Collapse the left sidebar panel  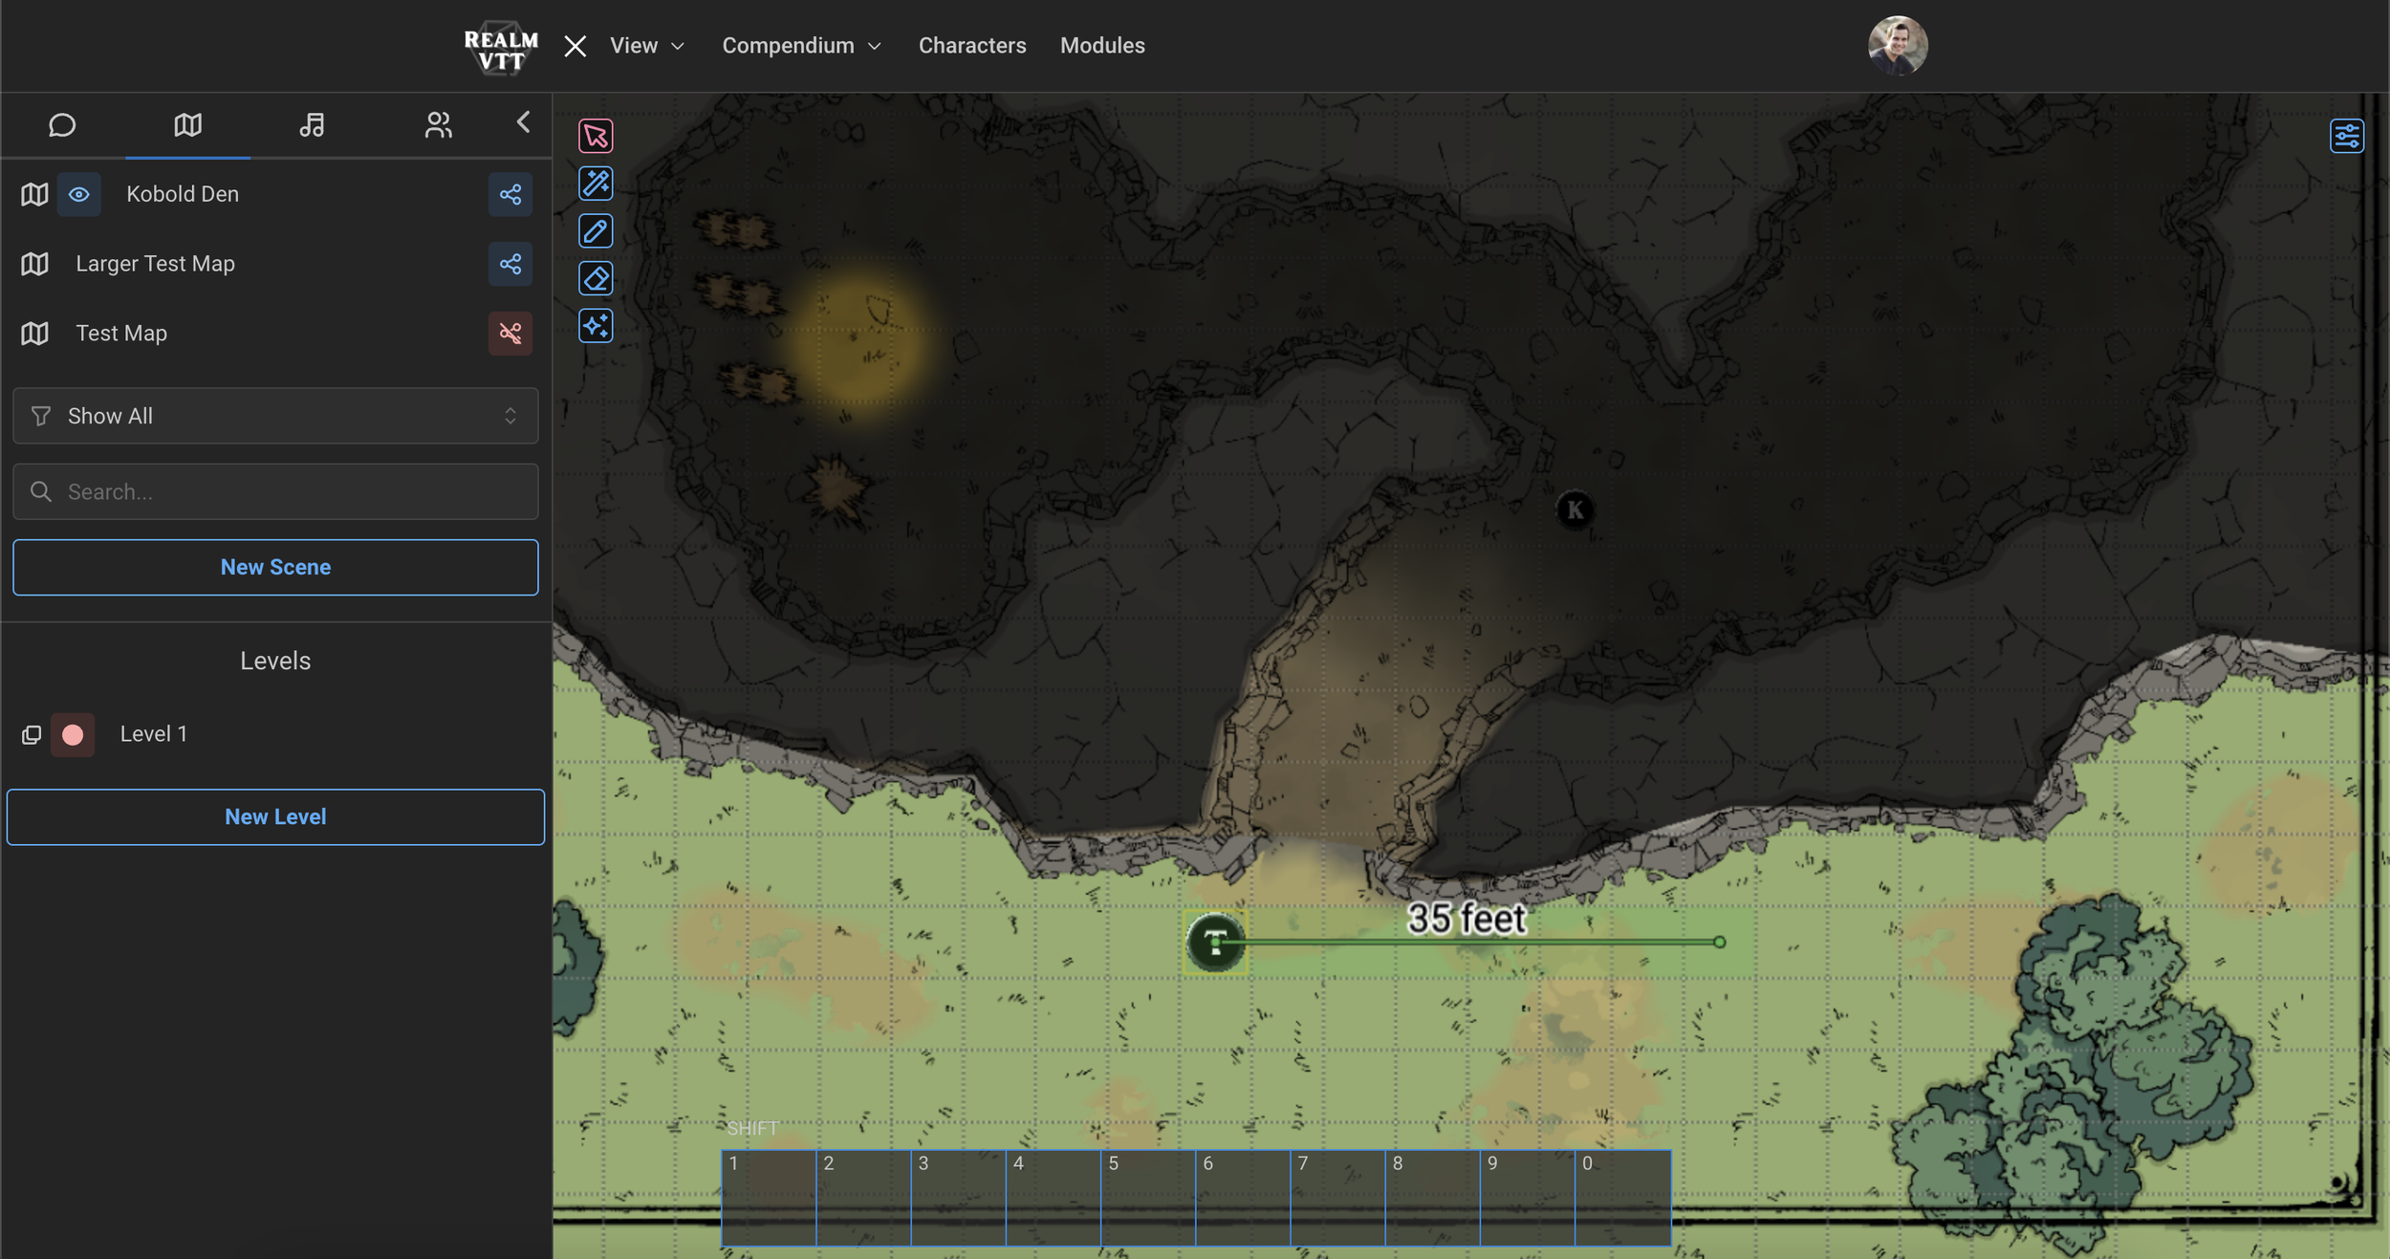click(523, 122)
